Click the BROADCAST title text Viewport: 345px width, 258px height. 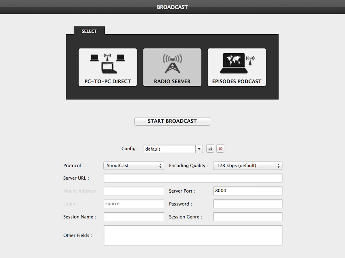click(172, 7)
